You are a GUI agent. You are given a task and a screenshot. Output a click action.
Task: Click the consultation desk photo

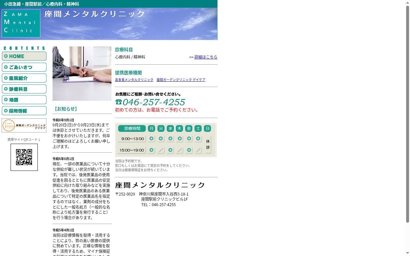82,74
